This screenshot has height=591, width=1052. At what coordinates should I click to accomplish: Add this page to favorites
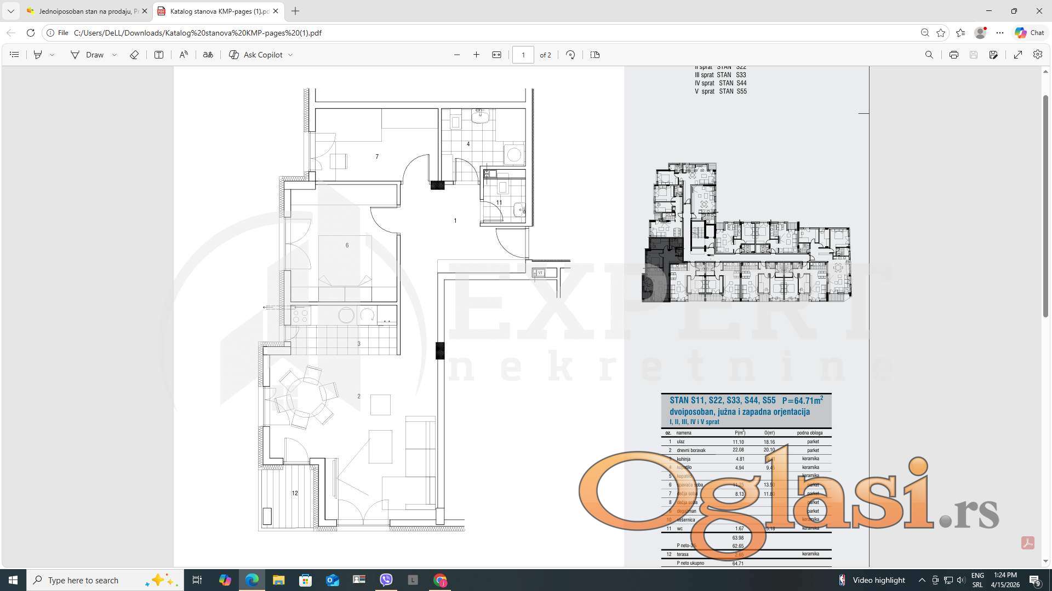(x=941, y=33)
